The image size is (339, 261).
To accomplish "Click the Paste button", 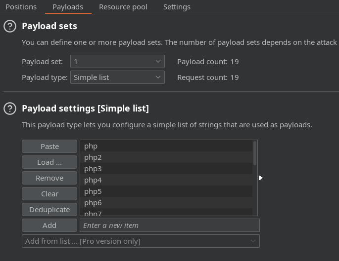I will tap(49, 147).
